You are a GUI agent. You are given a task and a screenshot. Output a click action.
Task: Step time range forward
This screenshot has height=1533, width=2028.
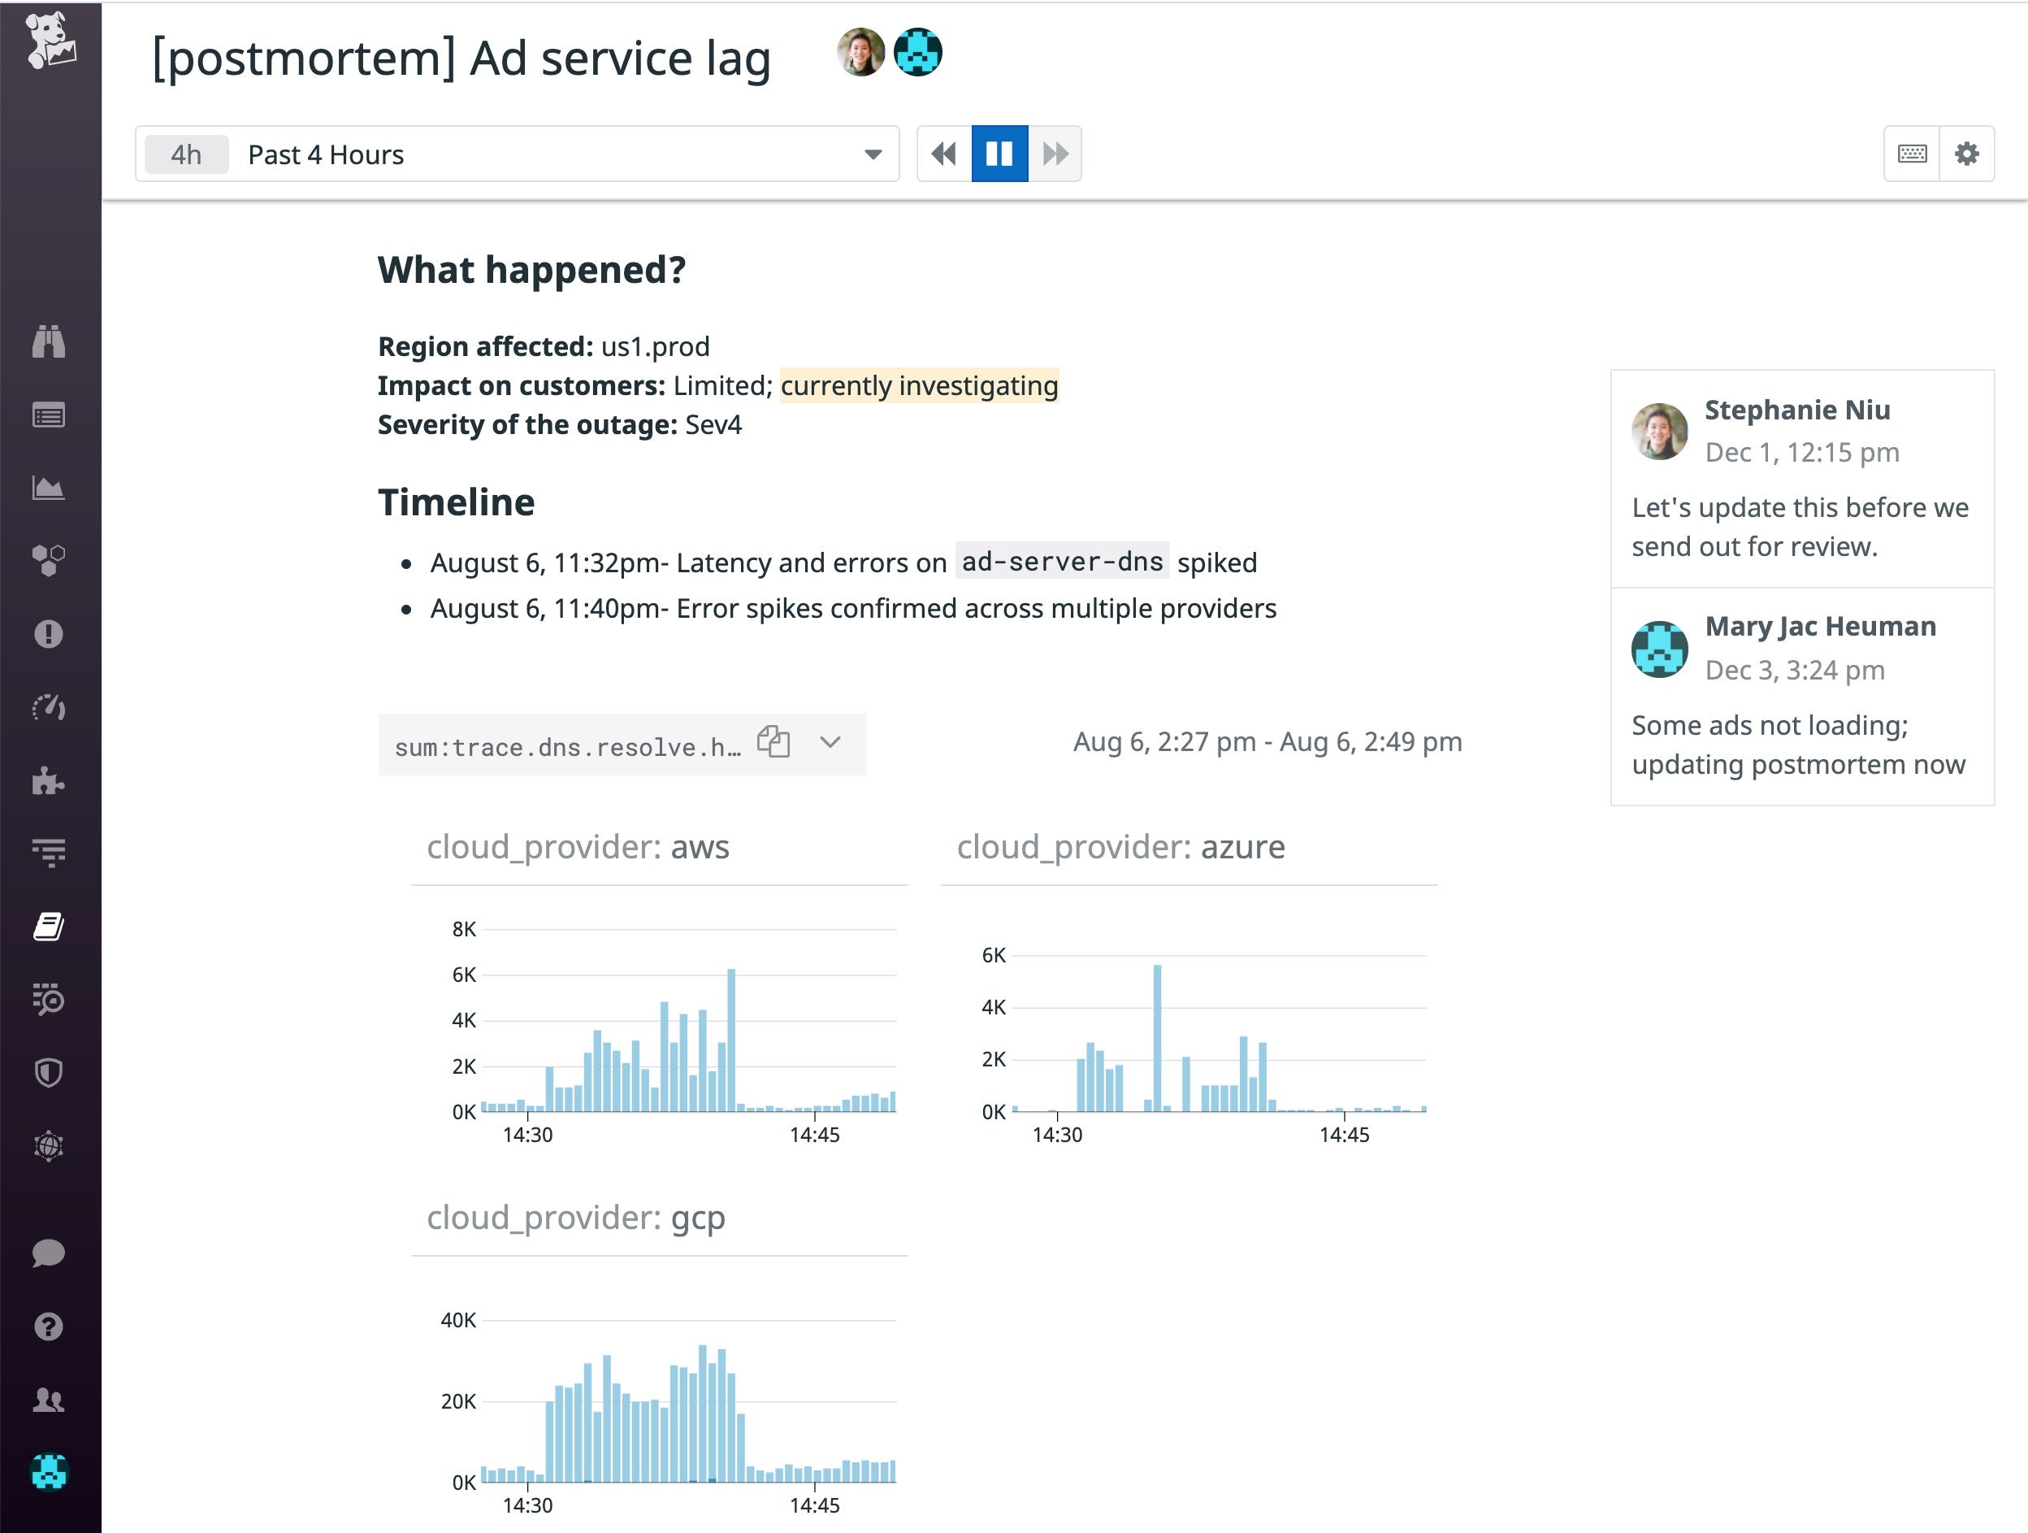(1055, 153)
